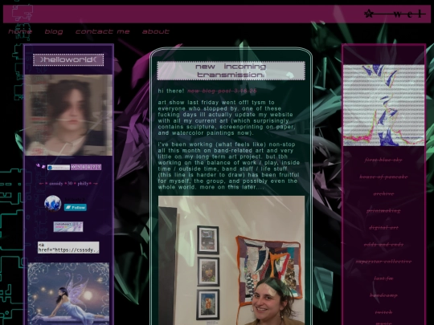
Task: Open the digital art link
Action: (383, 228)
